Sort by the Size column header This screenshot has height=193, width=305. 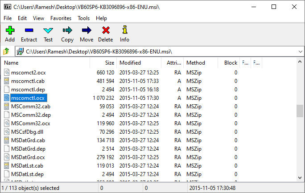coord(103,63)
